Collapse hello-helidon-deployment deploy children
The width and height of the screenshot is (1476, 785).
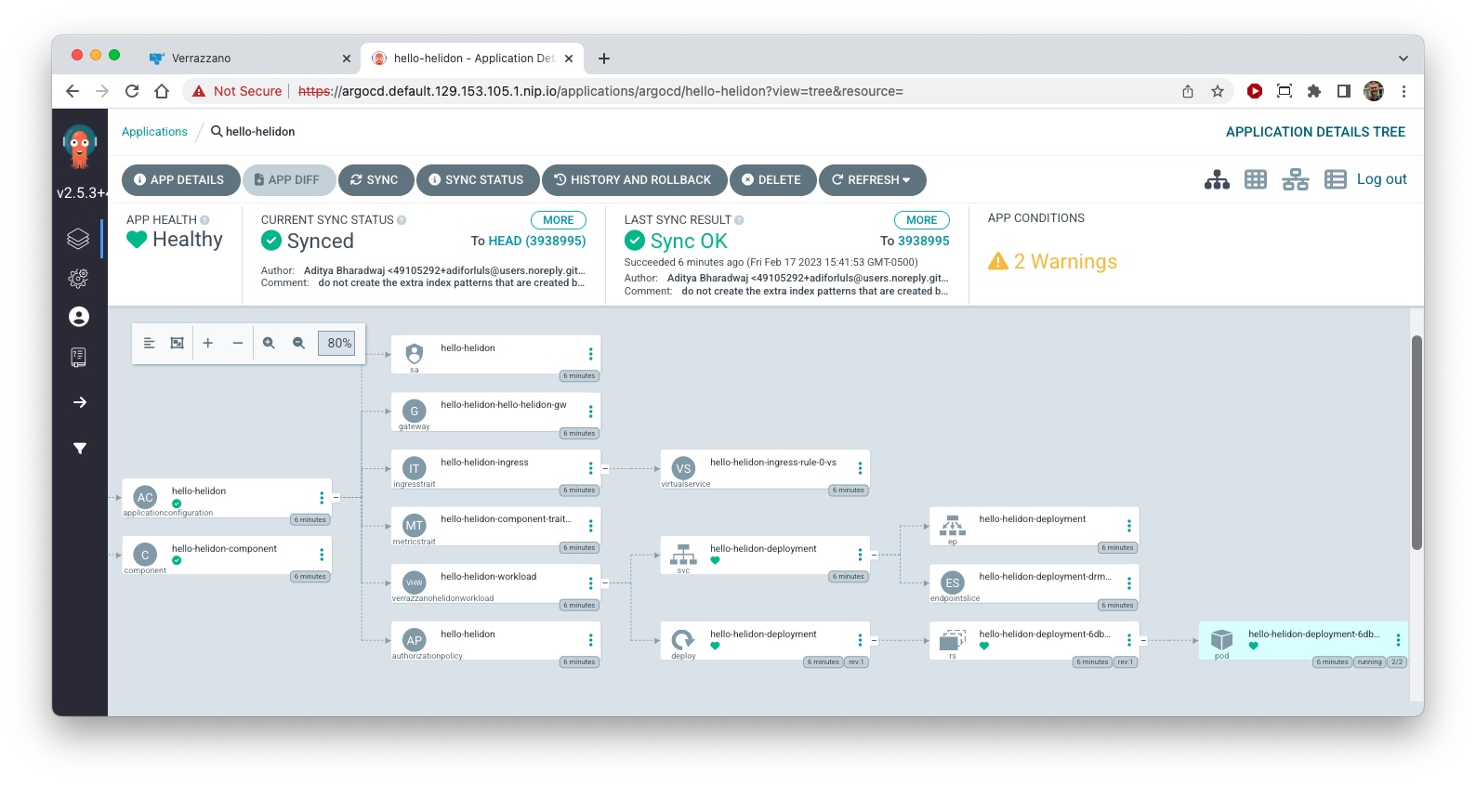pos(874,640)
